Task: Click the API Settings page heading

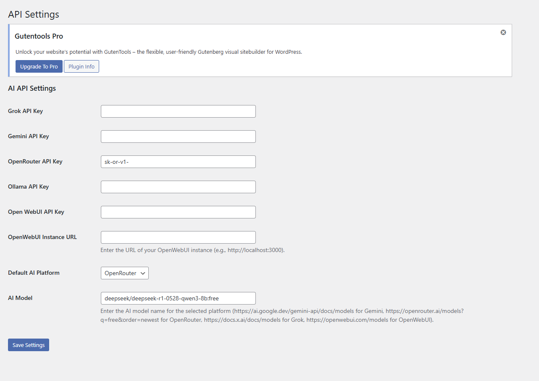Action: click(x=34, y=14)
